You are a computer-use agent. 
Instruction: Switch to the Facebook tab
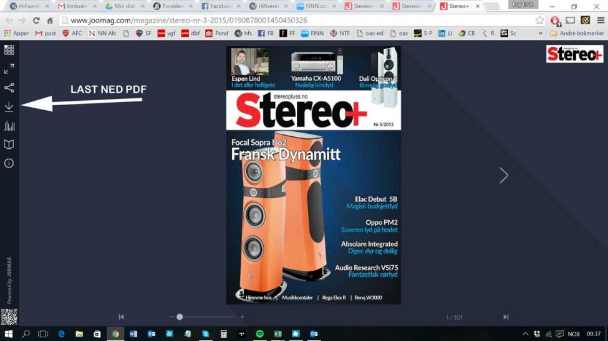(220, 6)
